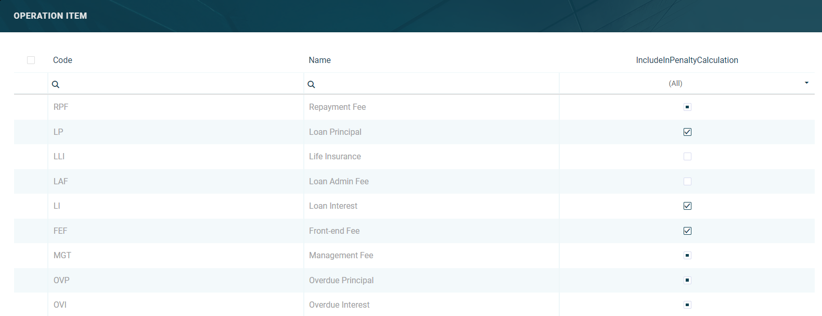Uncheck penalty calculation for Loan Principal
822x316 pixels.
point(687,132)
